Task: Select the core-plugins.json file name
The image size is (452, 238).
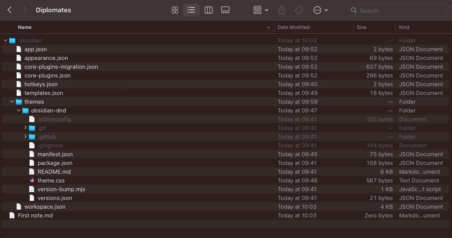Action: point(47,75)
